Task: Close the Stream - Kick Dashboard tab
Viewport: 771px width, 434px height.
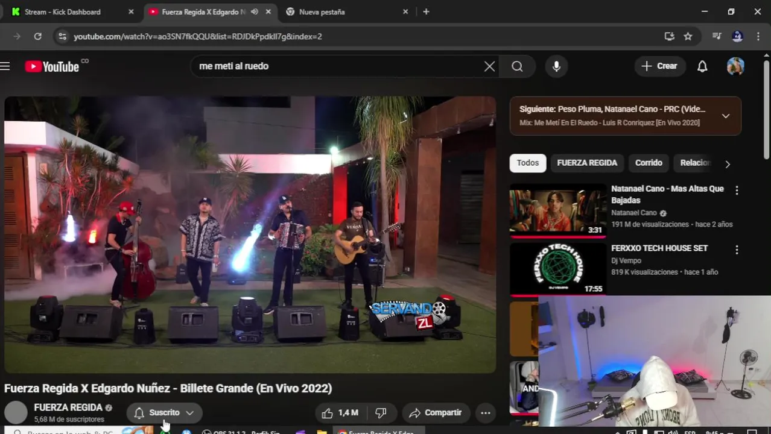Action: (x=131, y=11)
